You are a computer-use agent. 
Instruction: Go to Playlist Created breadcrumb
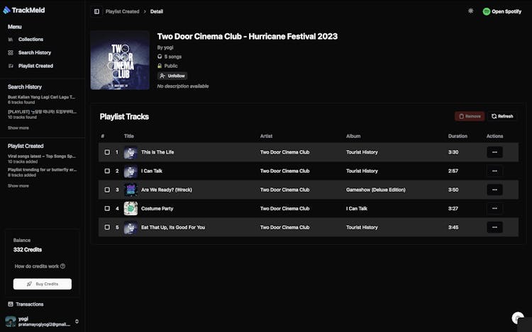[122, 11]
